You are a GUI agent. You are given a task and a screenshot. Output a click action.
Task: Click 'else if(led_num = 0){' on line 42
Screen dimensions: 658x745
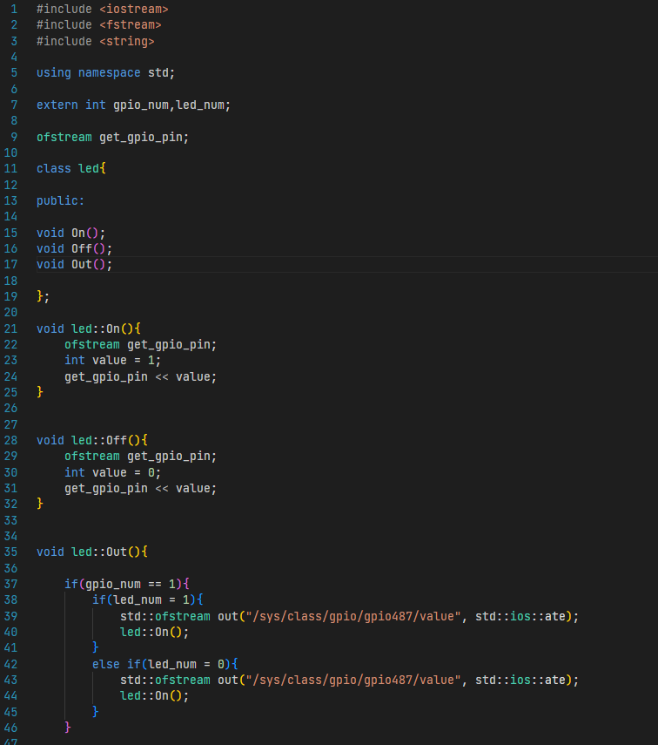165,664
